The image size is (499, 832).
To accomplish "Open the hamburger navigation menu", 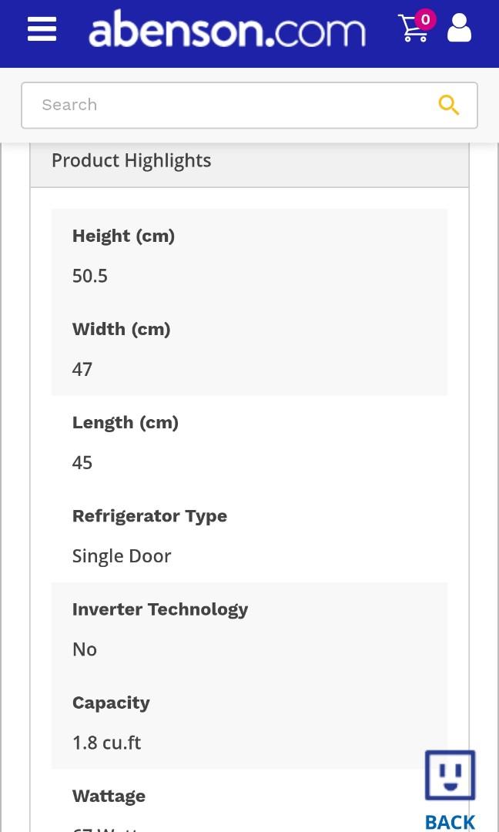I will tap(42, 29).
